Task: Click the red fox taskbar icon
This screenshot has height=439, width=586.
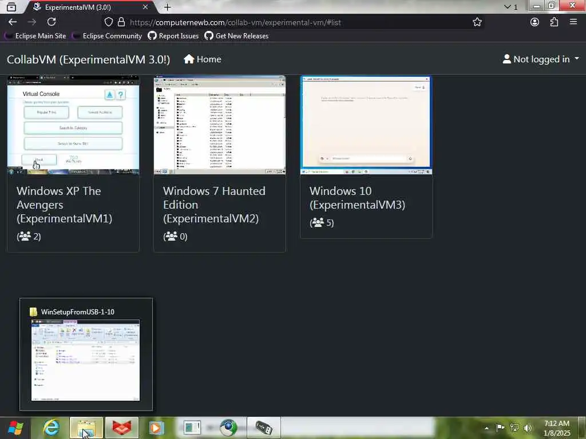Action: (122, 428)
